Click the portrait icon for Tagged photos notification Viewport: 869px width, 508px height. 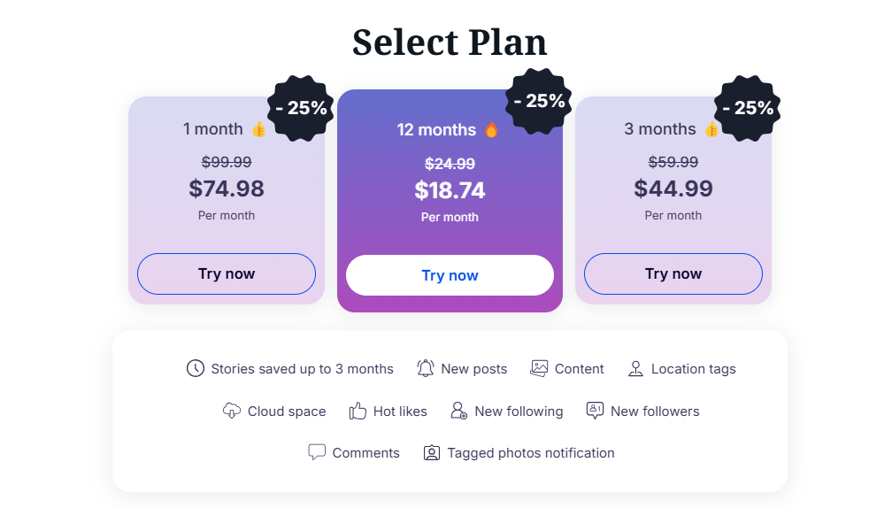[432, 452]
